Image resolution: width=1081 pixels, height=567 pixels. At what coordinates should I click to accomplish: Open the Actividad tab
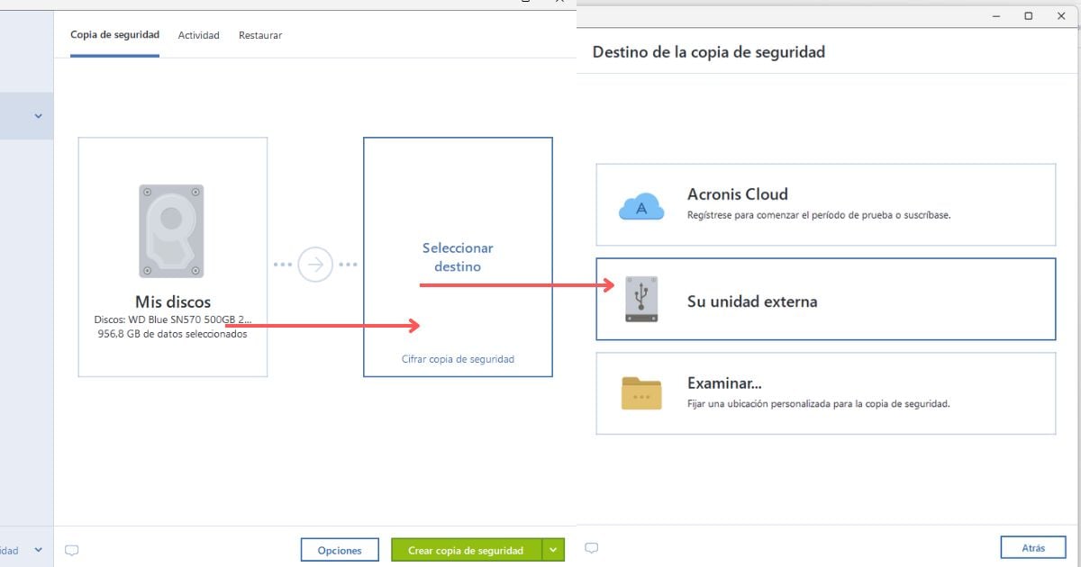tap(199, 35)
